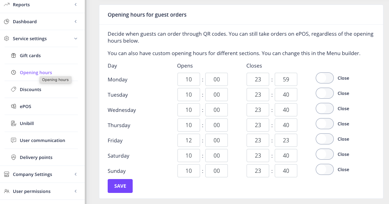Click the Dashboard pie chart icon
This screenshot has width=389, height=204.
tap(7, 21)
